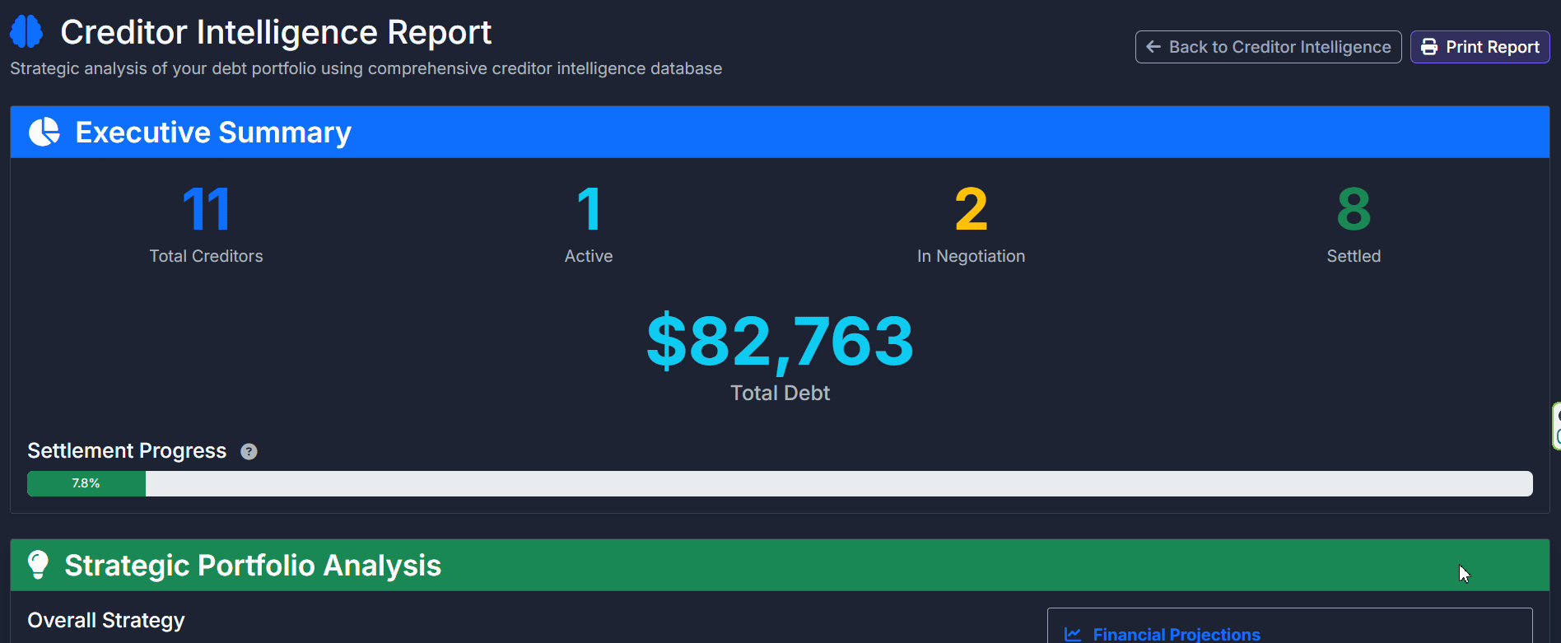Viewport: 1561px width, 643px height.
Task: Select the Total Creditors count 11
Action: point(206,209)
